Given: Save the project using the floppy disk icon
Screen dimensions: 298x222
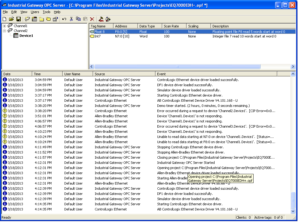Looking at the screenshot, I should pos(19,19).
